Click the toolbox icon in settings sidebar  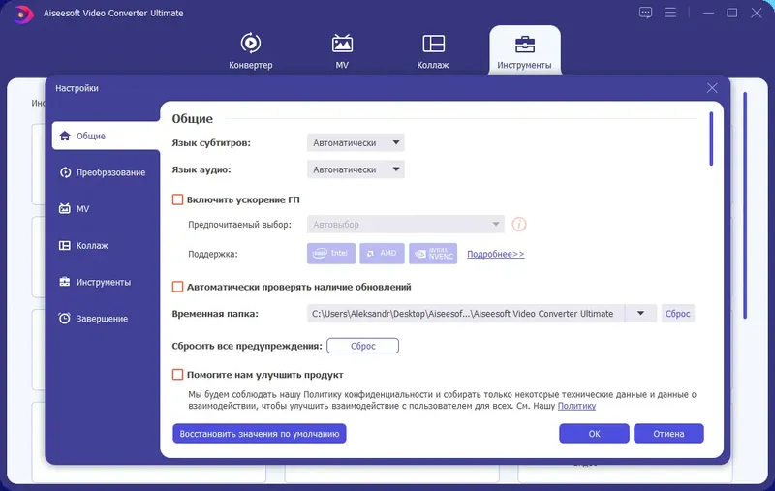pyautogui.click(x=65, y=282)
